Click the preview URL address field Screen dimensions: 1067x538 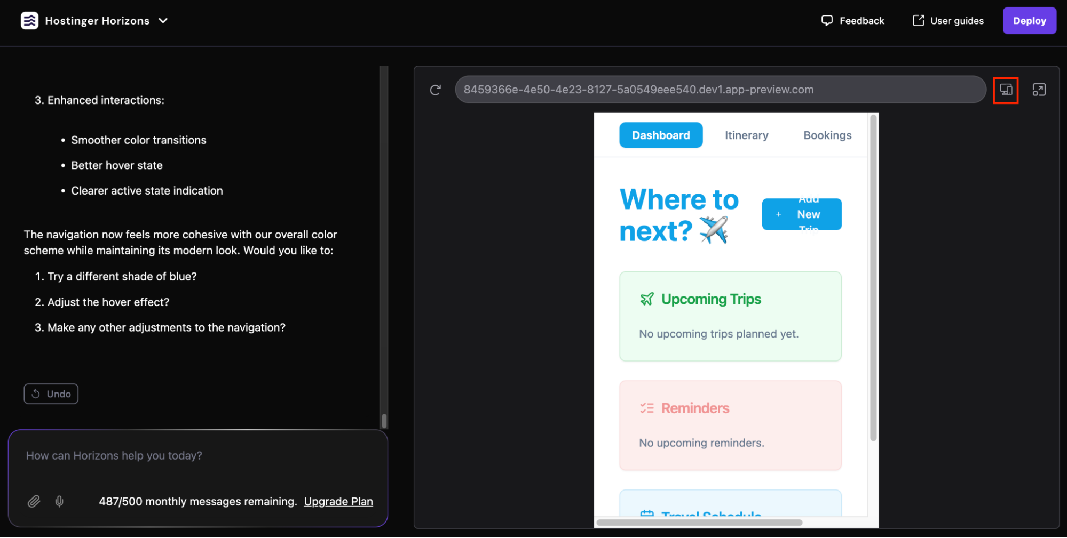[x=720, y=90]
